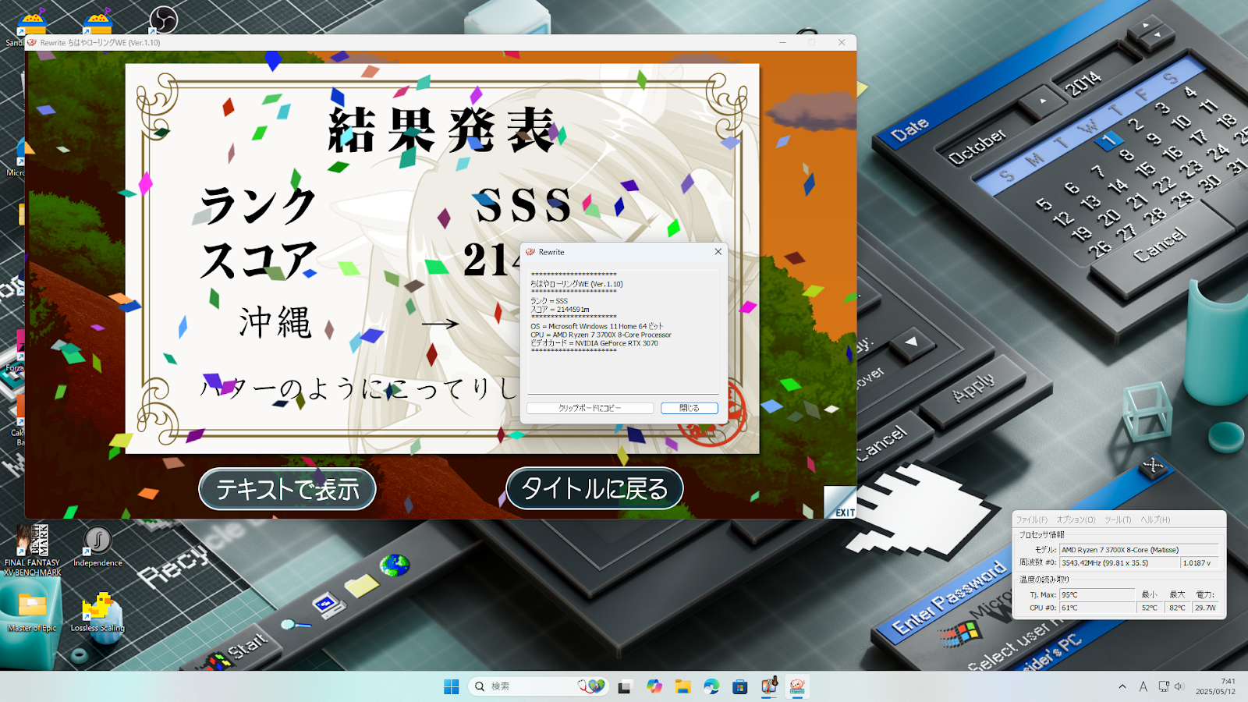1248x702 pixels.
Task: Click the 1.0187 v voltage value
Action: tap(1200, 562)
